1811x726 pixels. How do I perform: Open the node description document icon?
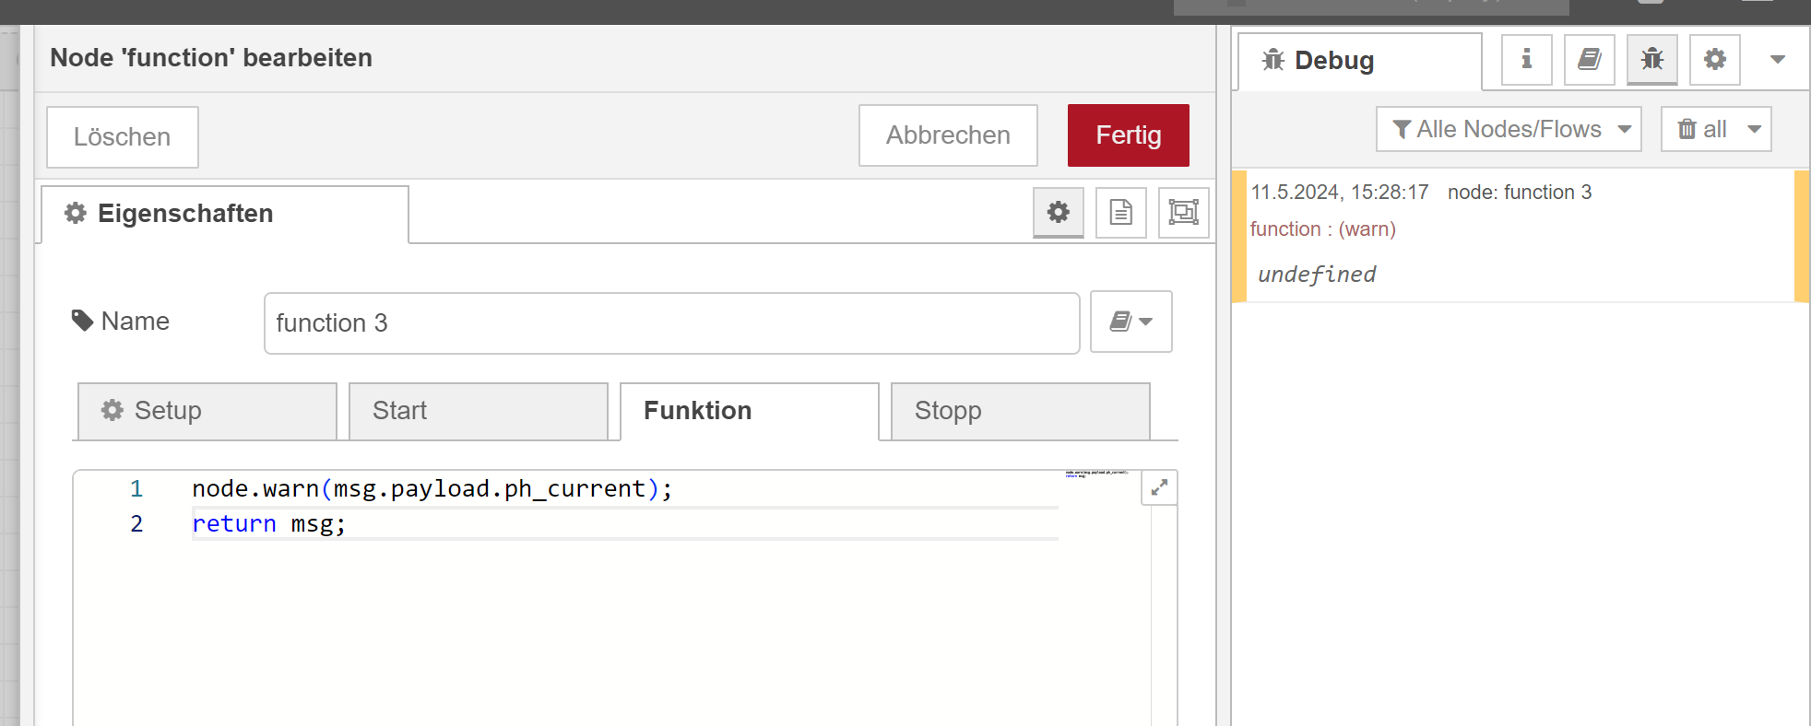click(1120, 213)
